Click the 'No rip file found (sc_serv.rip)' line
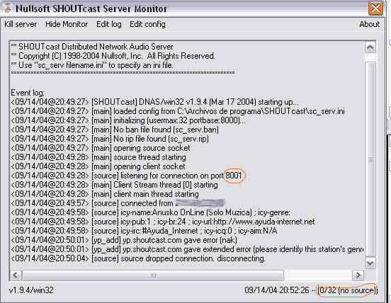The width and height of the screenshot is (391, 303). [x=110, y=139]
